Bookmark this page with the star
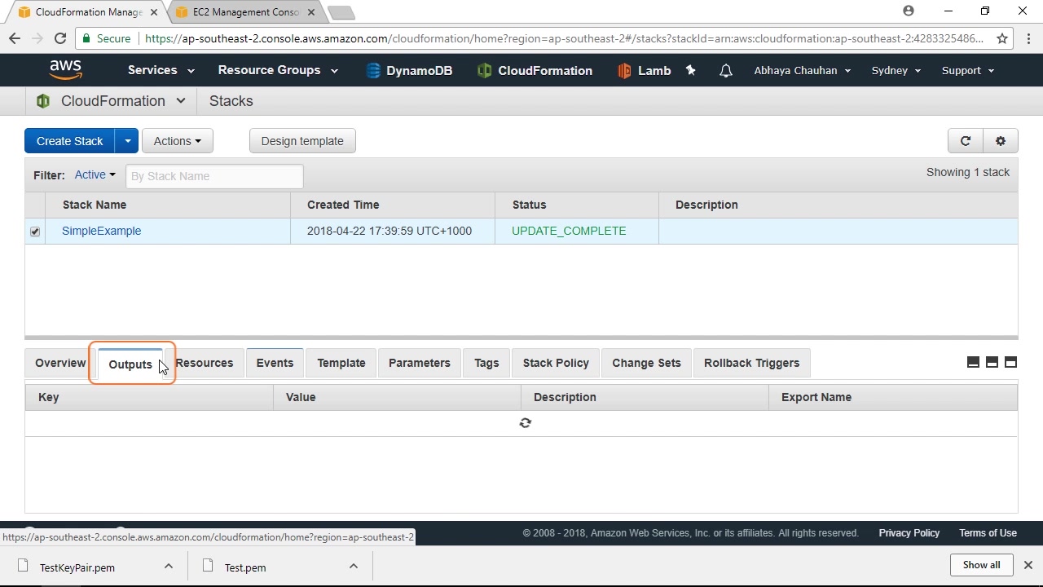Viewport: 1043px width, 587px height. [1002, 38]
